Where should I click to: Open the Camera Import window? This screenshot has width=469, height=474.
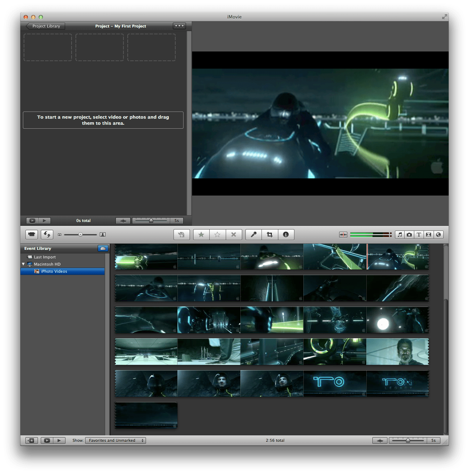coord(31,234)
